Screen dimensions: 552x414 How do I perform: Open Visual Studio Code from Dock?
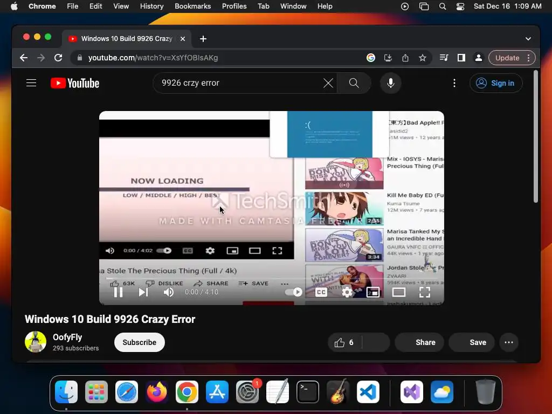(368, 392)
